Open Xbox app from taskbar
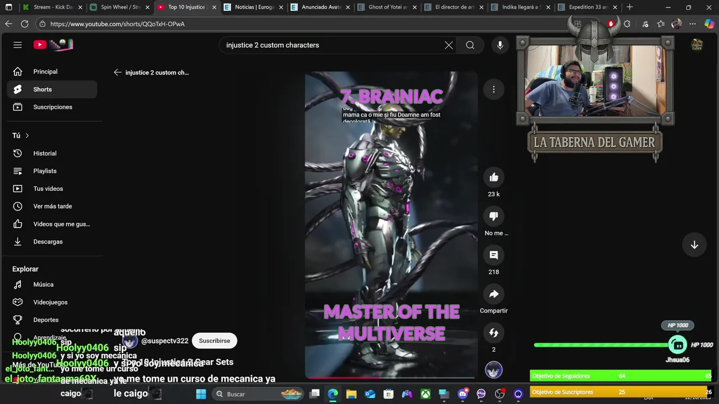Screen dimensions: 719x404 click(x=426, y=394)
